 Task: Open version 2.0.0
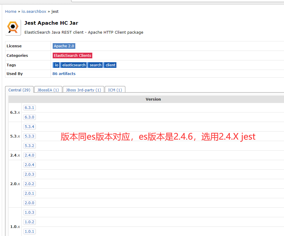[29, 203]
